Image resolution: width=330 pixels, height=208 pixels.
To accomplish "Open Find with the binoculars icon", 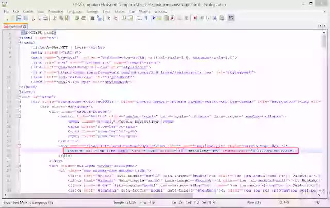I will (x=92, y=19).
